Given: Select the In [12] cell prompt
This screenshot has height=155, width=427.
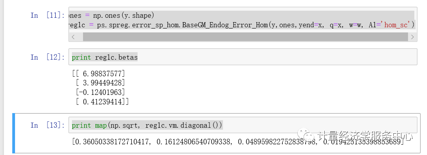Looking at the screenshot, I should (x=47, y=57).
